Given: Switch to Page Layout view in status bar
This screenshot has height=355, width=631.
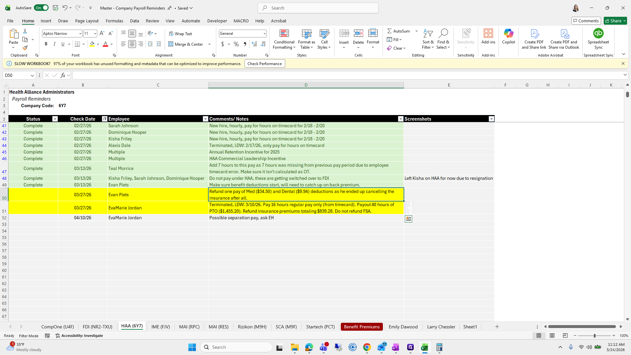Looking at the screenshot, I should tap(552, 336).
